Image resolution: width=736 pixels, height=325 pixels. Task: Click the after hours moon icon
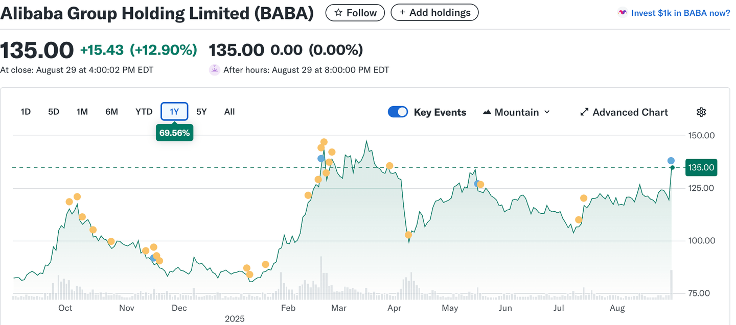click(x=215, y=70)
